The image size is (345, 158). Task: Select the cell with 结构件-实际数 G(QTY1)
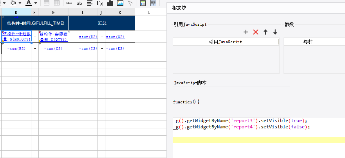coord(53,36)
